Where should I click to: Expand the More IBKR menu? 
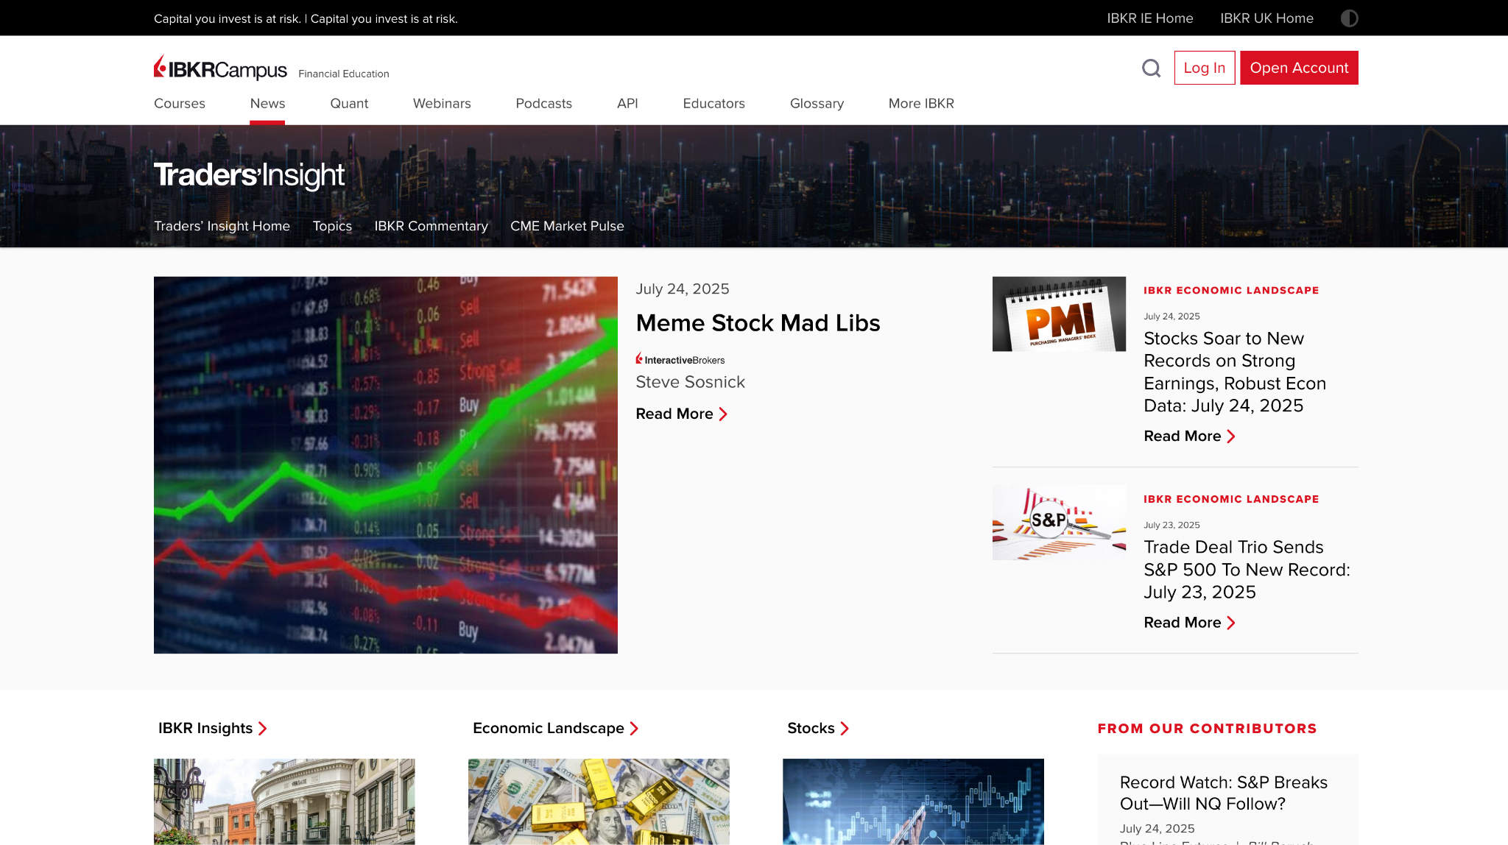(x=921, y=104)
